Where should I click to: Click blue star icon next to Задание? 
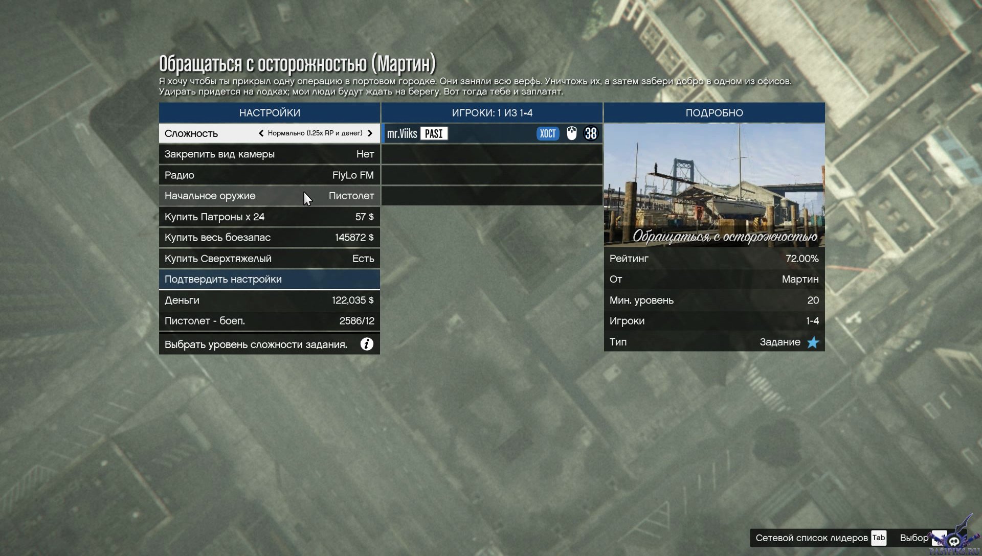[x=813, y=342]
